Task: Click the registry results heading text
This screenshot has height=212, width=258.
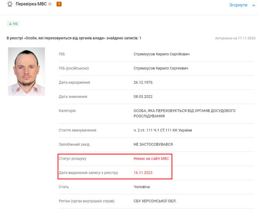Action: 74,38
